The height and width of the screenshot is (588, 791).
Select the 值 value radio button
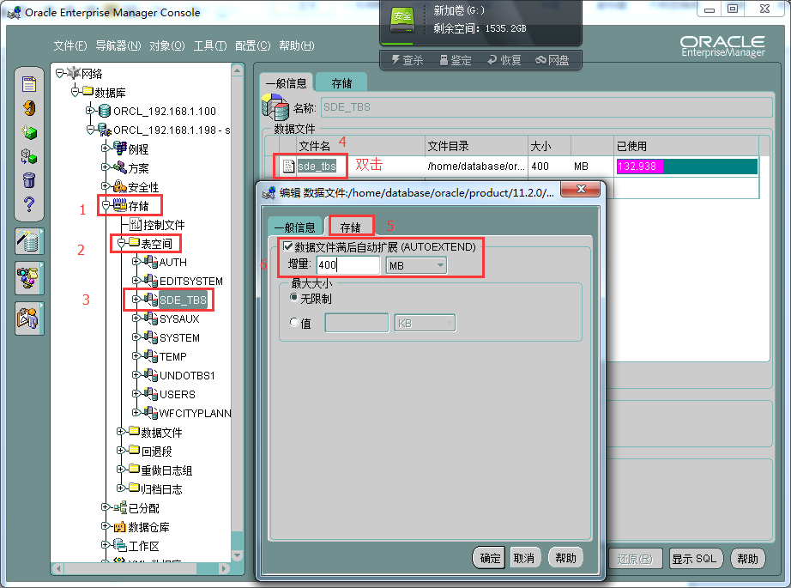point(294,322)
